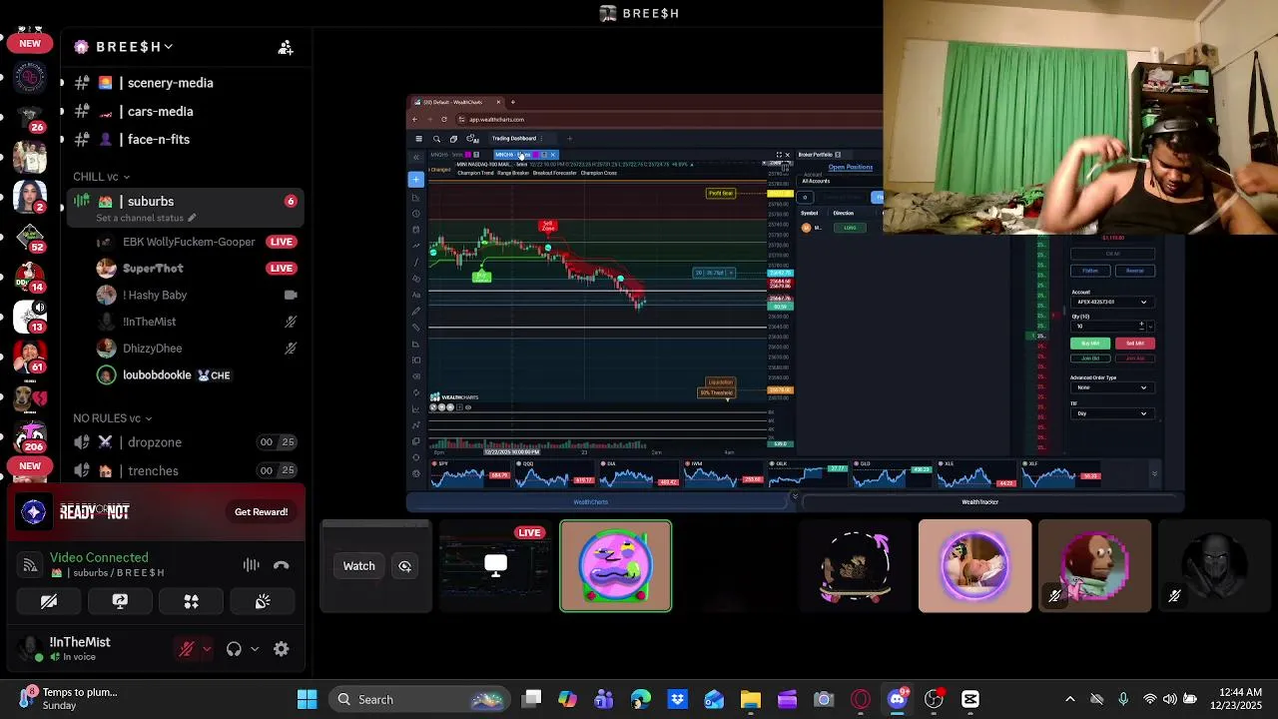This screenshot has width=1278, height=719.
Task: Unmute the microphone for !InTheMist
Action: [187, 649]
